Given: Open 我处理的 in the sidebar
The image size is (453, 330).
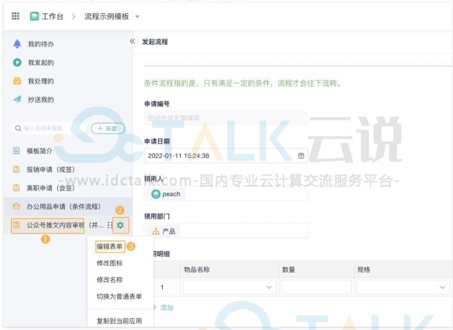Looking at the screenshot, I should click(41, 81).
